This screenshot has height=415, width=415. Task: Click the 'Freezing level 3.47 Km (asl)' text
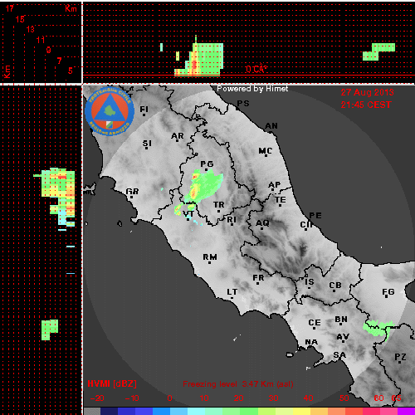pos(238,384)
